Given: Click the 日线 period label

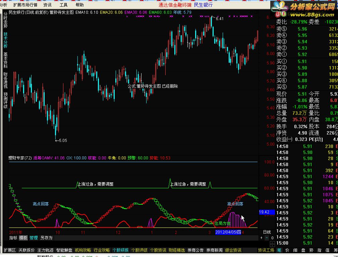Looking at the screenshot, I should click(x=267, y=232).
